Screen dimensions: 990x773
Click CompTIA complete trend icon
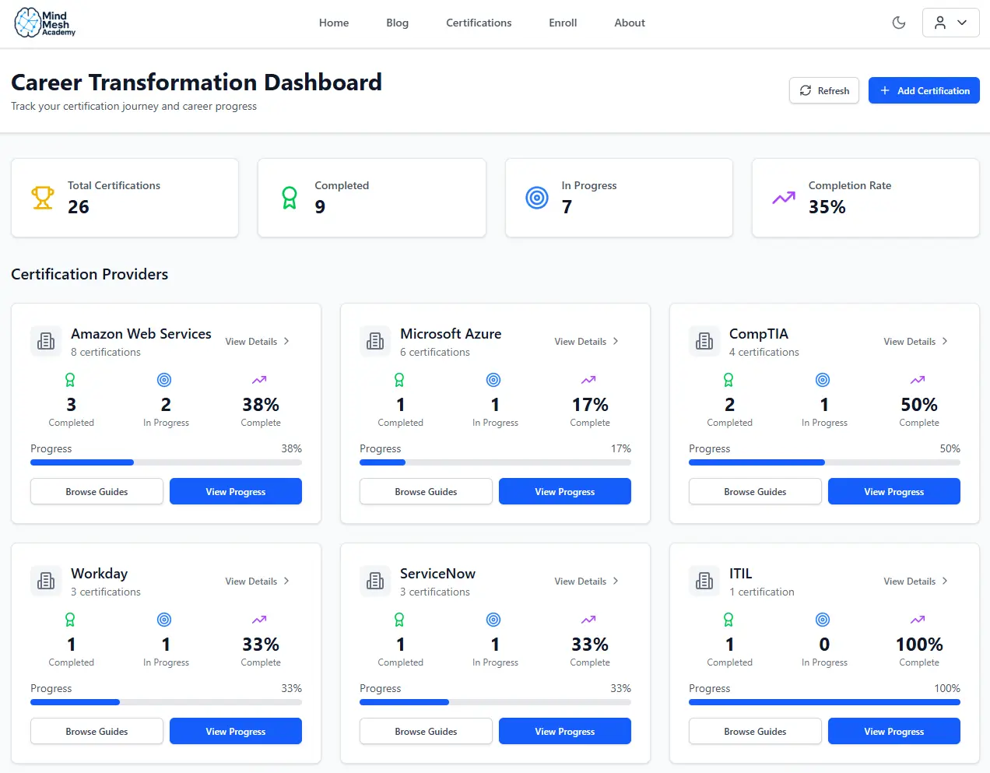[918, 380]
